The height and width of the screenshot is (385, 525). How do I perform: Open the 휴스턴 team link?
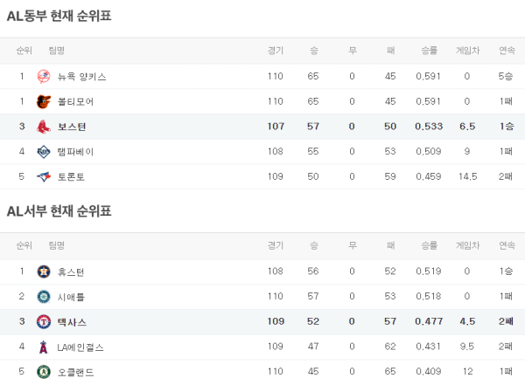tap(71, 272)
